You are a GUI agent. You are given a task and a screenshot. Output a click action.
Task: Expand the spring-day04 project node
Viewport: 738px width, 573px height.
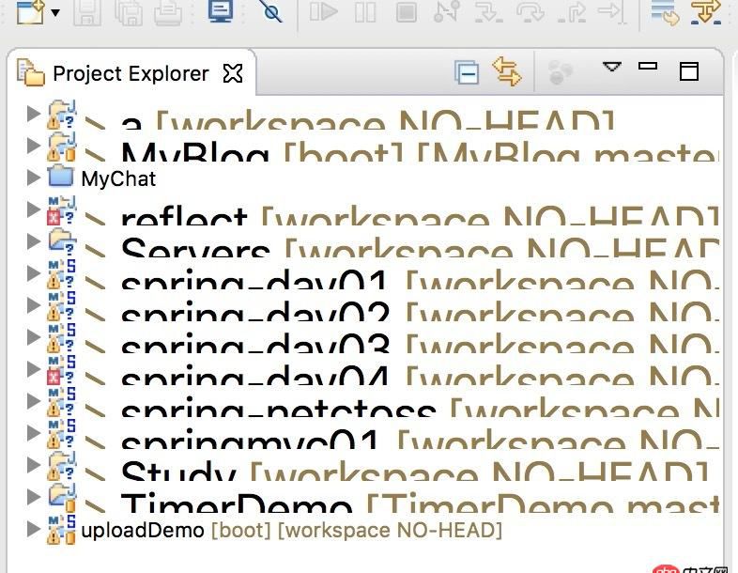tap(34, 369)
